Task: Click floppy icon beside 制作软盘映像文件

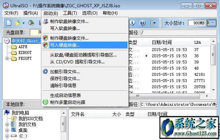Action: (x=45, y=22)
